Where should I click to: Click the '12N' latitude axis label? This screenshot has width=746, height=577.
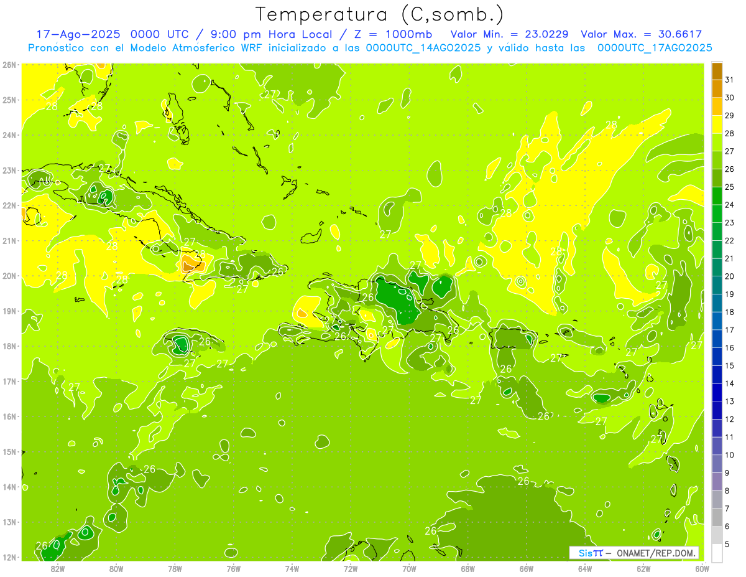[x=9, y=557]
